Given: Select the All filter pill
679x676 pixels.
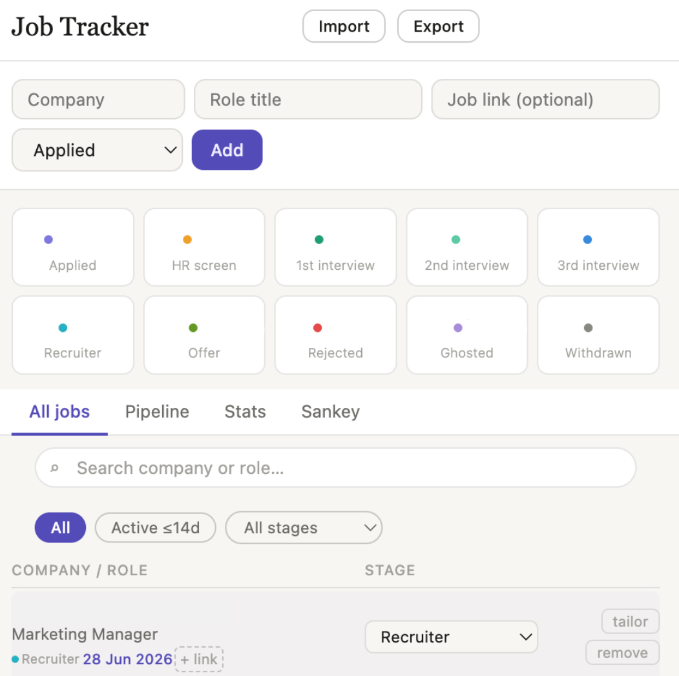Looking at the screenshot, I should (x=60, y=527).
